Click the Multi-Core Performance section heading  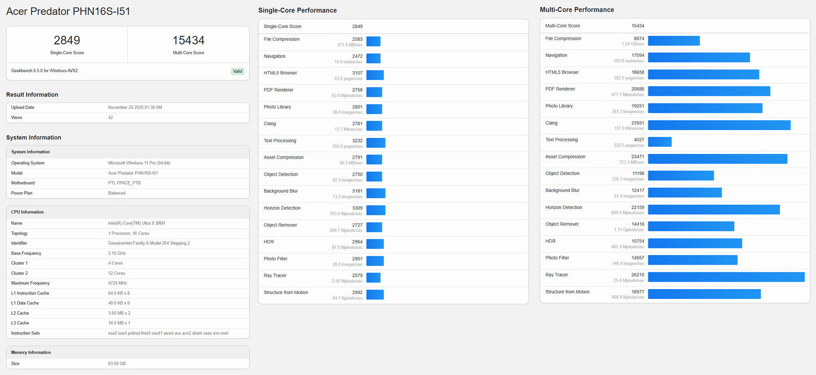[x=577, y=10]
